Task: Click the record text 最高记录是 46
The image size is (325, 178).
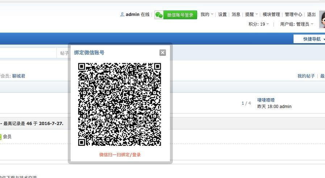Action: click(18, 123)
